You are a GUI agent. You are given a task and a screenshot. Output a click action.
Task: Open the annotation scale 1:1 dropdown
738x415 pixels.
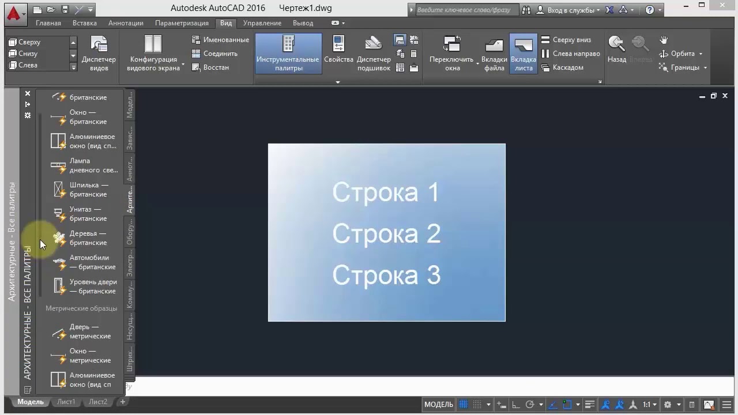tap(650, 405)
